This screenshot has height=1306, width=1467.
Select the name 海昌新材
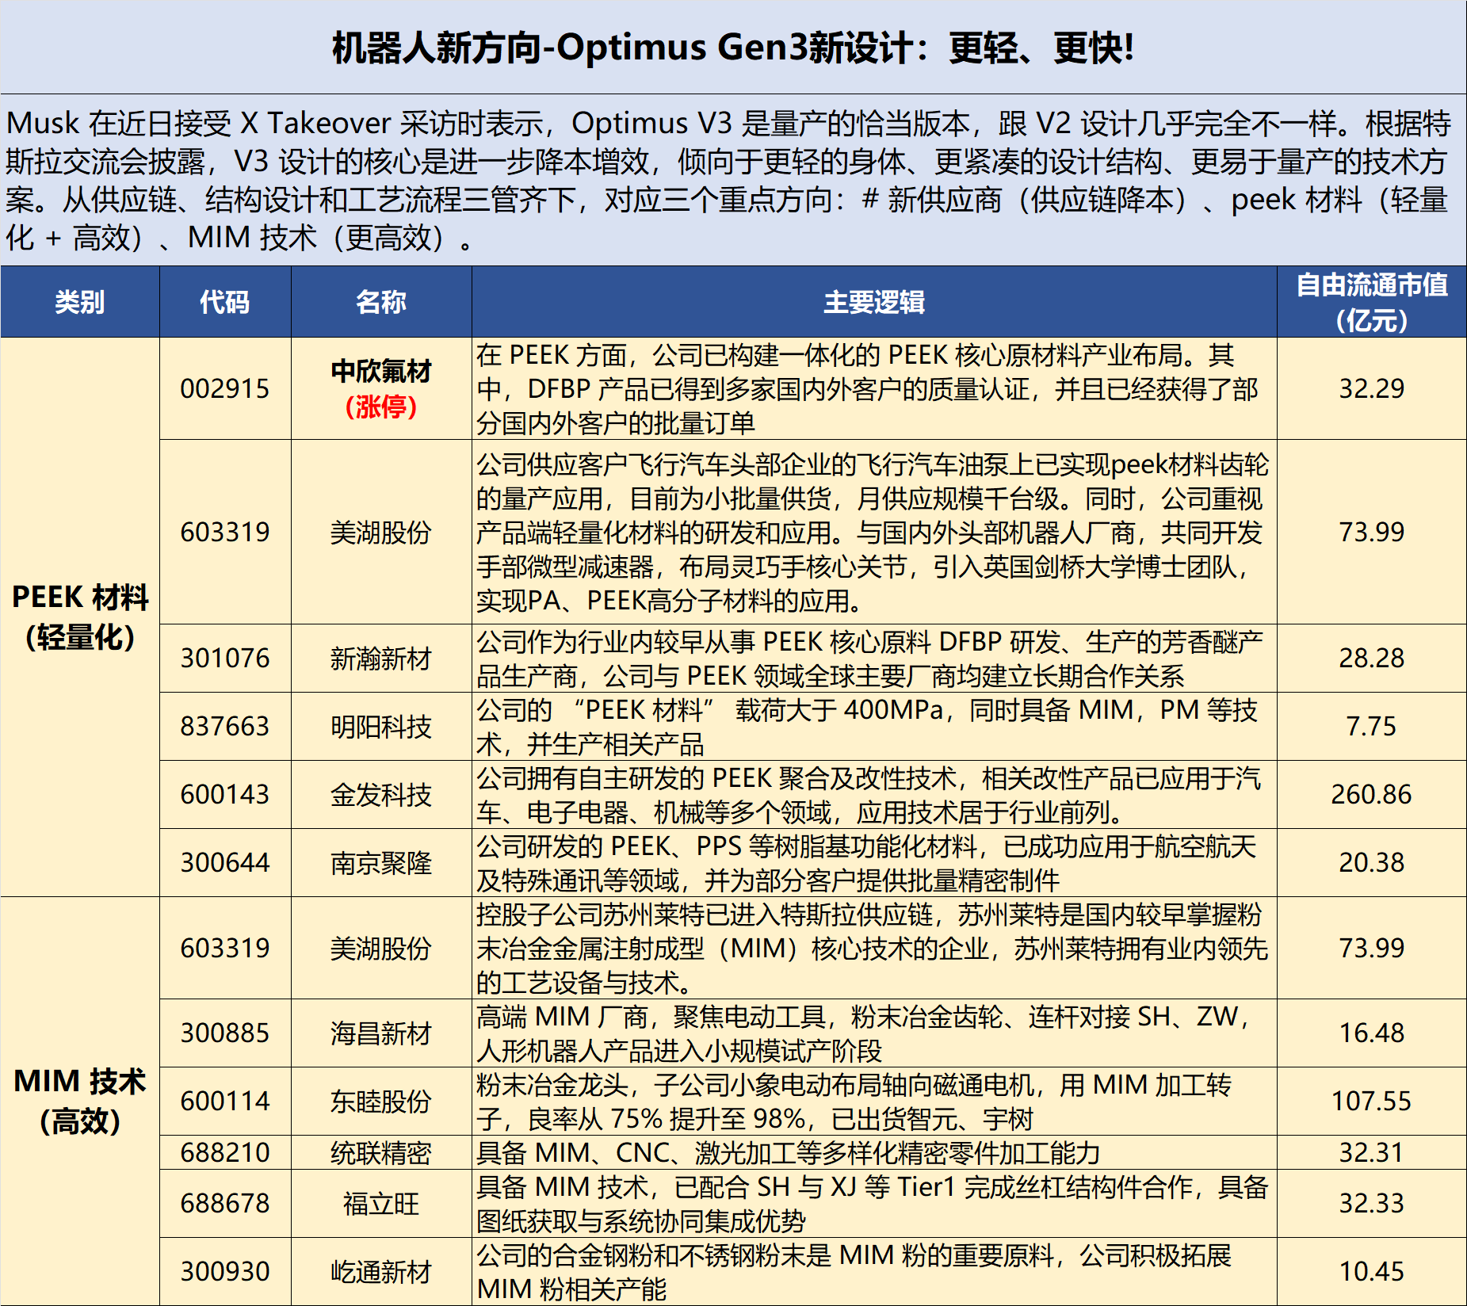point(381,1033)
